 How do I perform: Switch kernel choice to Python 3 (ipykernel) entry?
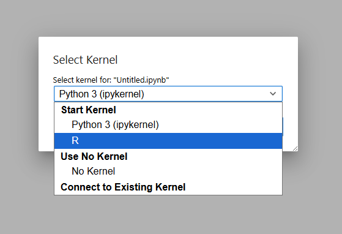click(x=168, y=125)
